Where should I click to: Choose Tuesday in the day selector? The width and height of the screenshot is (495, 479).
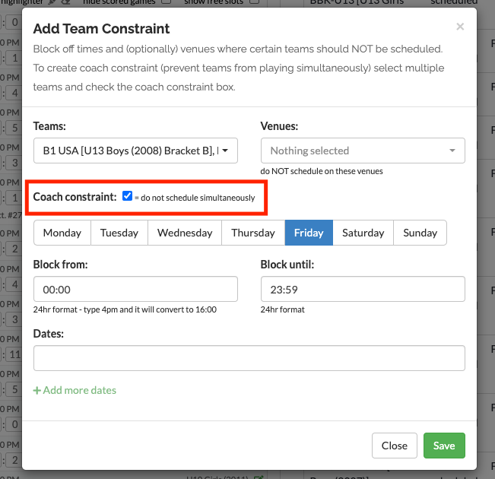point(119,233)
